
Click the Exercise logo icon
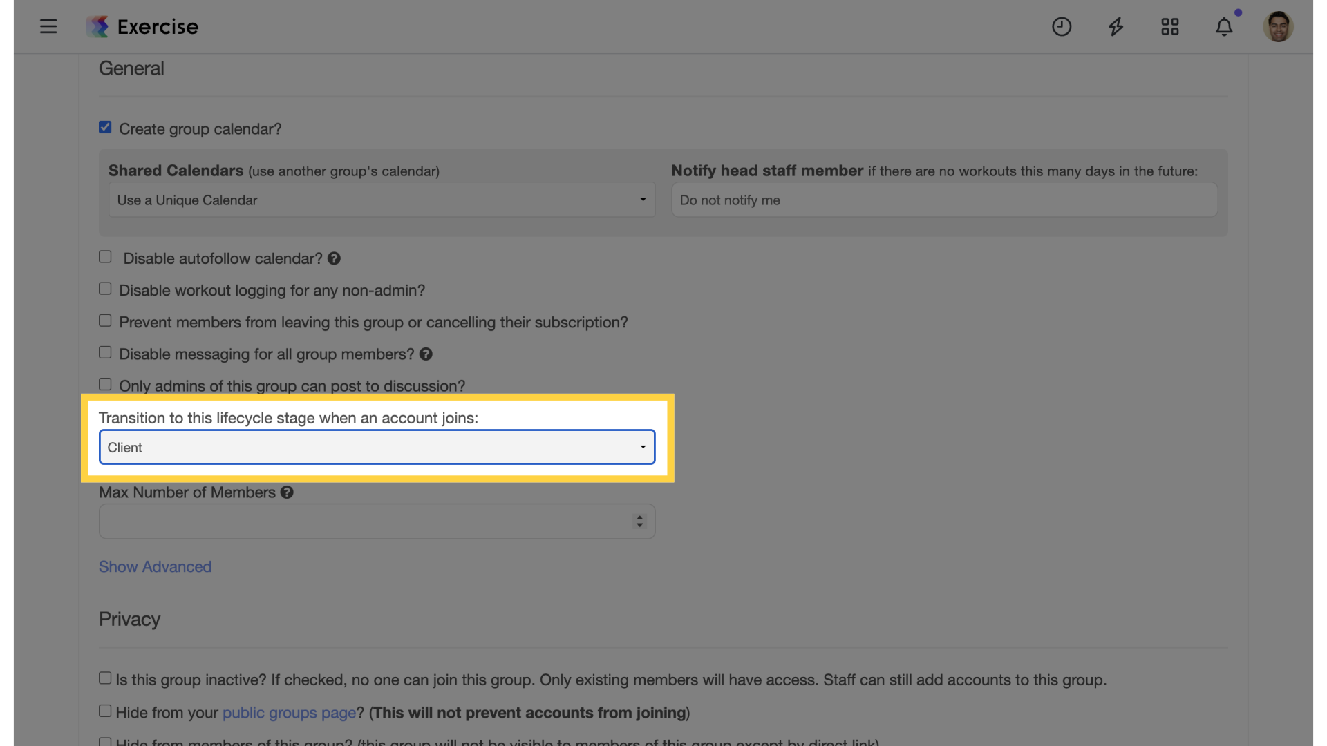[x=97, y=27]
